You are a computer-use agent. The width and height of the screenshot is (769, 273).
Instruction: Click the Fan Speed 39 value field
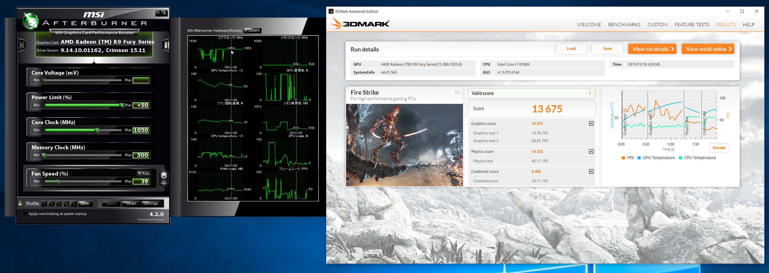coord(141,181)
